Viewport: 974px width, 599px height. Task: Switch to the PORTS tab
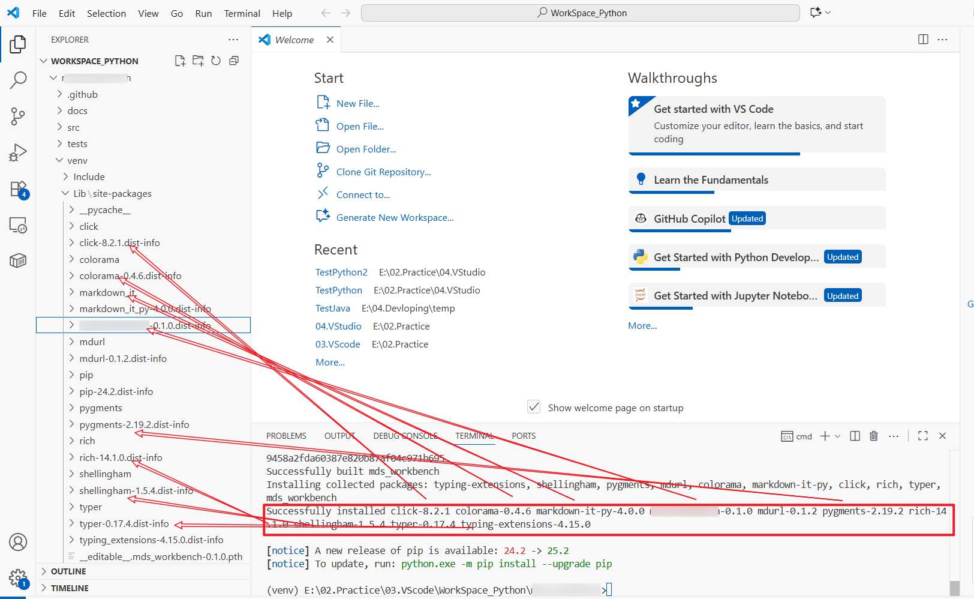(524, 436)
